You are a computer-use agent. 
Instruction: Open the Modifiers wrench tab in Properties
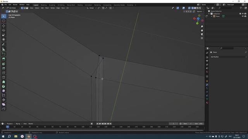pyautogui.click(x=207, y=85)
